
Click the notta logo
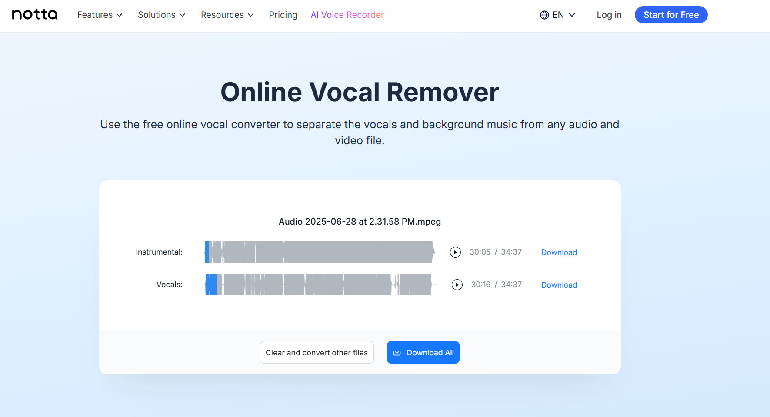[x=34, y=14]
